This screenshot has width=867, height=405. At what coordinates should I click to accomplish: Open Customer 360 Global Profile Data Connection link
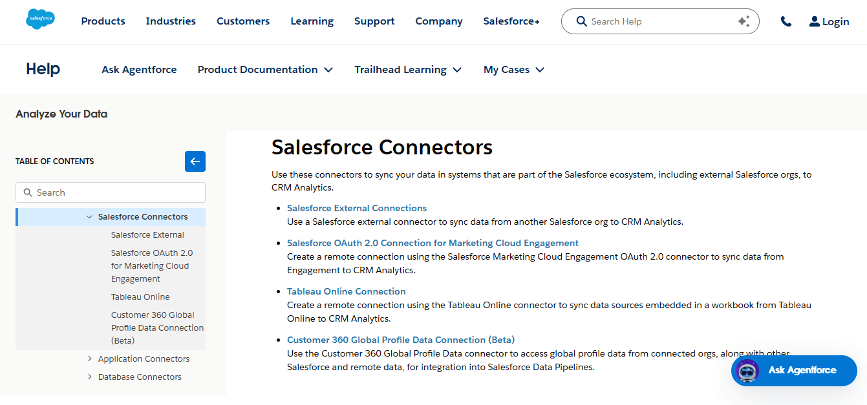pos(401,340)
